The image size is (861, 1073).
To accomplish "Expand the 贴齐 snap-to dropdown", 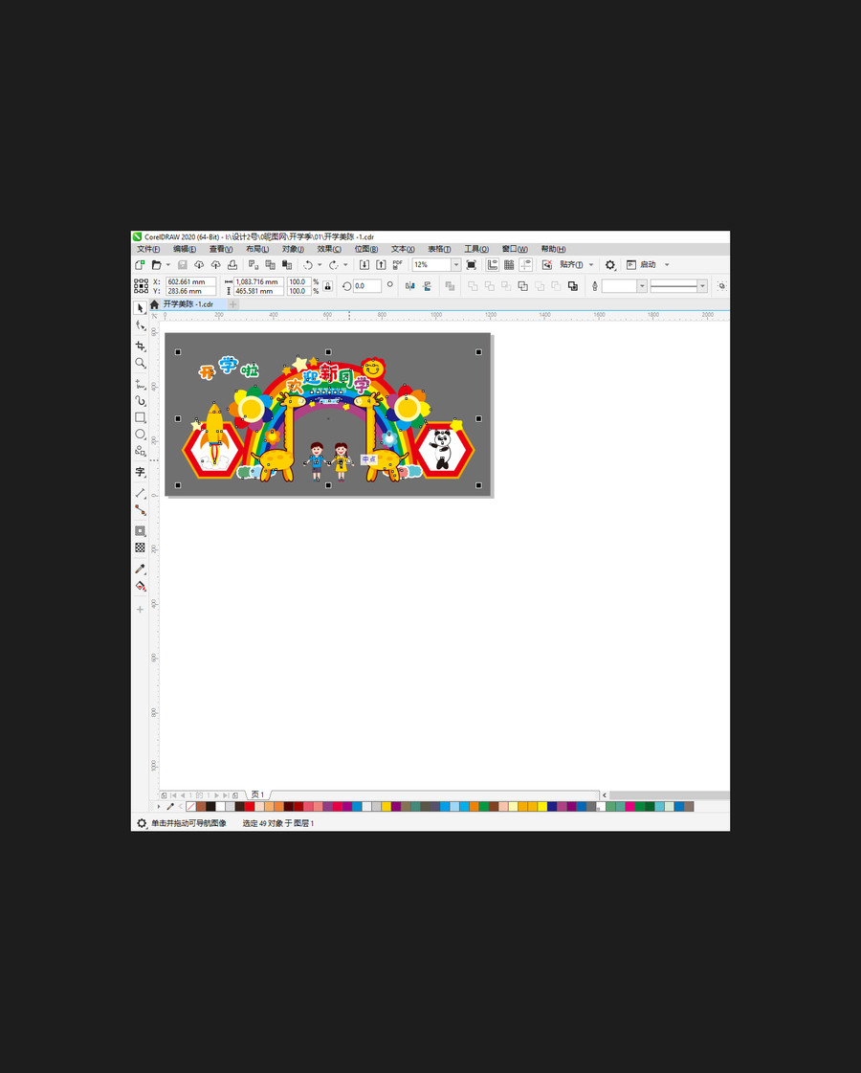I will 591,265.
